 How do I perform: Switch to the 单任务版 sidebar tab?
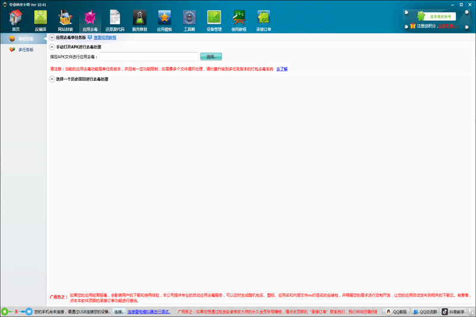point(23,39)
